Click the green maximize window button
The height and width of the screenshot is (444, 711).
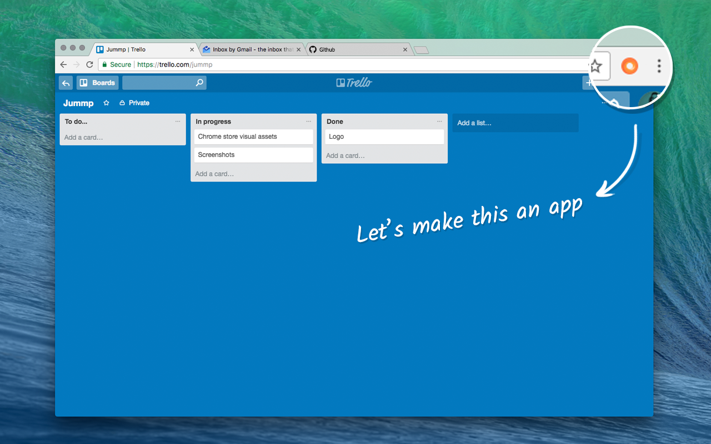(x=82, y=48)
